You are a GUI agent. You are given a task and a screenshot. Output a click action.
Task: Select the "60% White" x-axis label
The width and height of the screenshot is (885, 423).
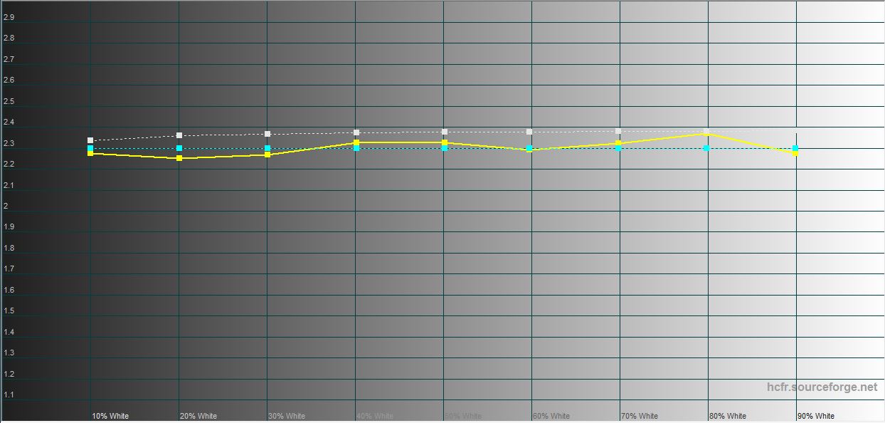[x=551, y=416]
